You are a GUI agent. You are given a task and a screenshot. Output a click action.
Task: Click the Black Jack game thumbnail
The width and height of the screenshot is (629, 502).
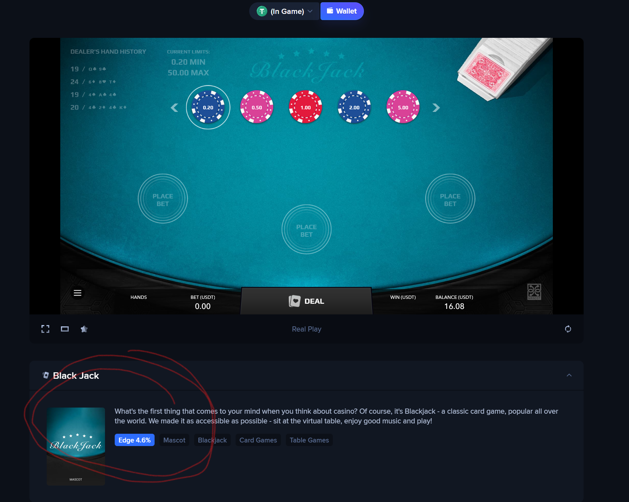pos(76,446)
